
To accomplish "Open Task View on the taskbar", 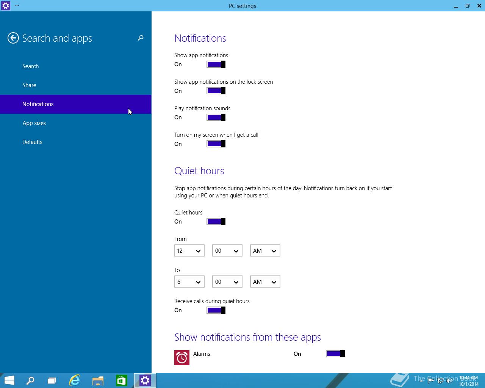I will [52, 380].
